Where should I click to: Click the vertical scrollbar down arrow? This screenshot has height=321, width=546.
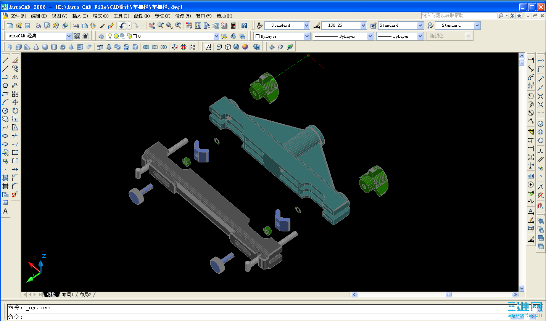(x=522, y=289)
